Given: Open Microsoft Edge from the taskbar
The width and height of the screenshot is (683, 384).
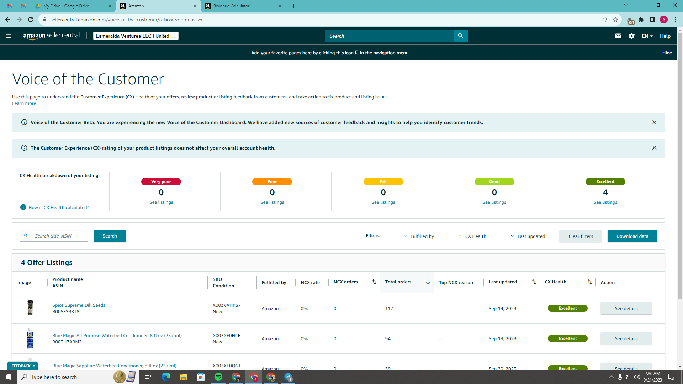Looking at the screenshot, I should tap(166, 377).
